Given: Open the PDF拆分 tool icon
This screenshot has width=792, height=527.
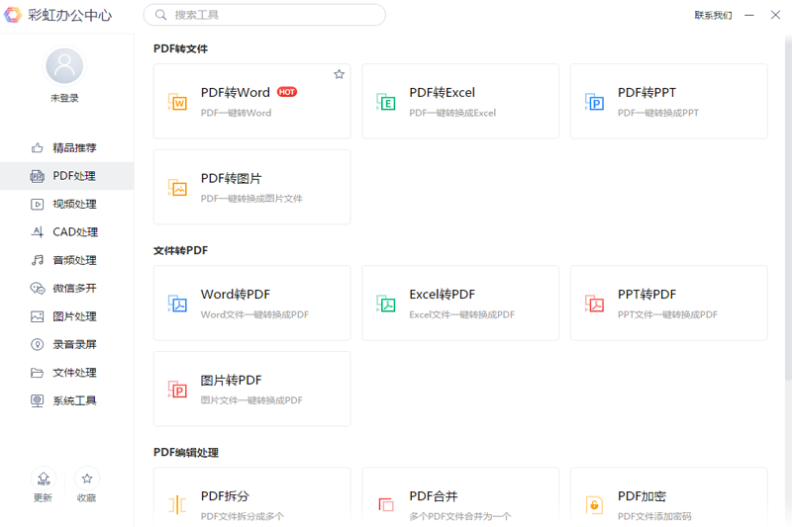Looking at the screenshot, I should [178, 505].
